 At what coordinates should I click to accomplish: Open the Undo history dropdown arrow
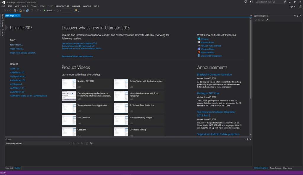click(35, 10)
